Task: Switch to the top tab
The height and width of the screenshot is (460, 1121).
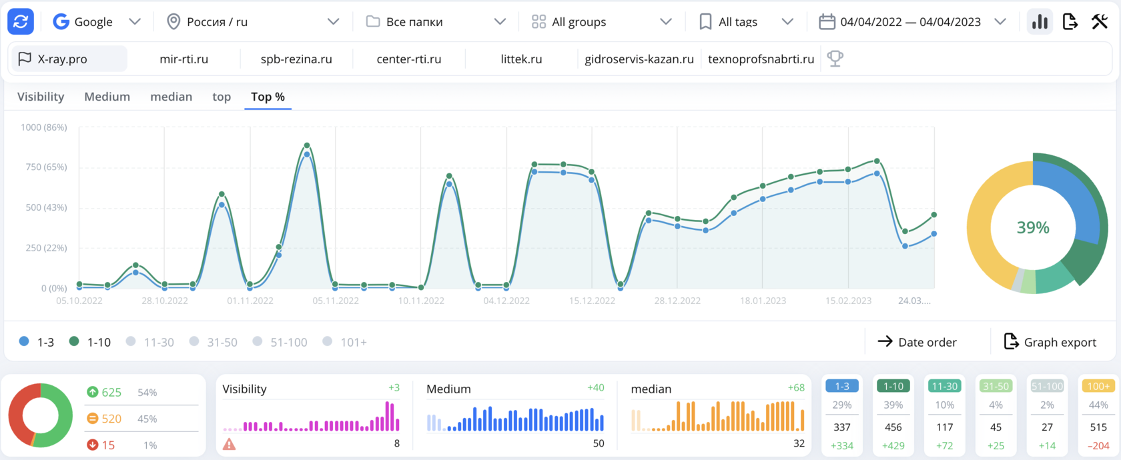Action: tap(222, 97)
